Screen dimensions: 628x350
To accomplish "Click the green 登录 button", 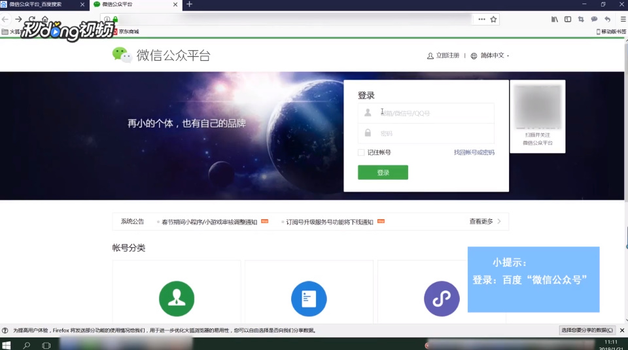I will pyautogui.click(x=383, y=172).
